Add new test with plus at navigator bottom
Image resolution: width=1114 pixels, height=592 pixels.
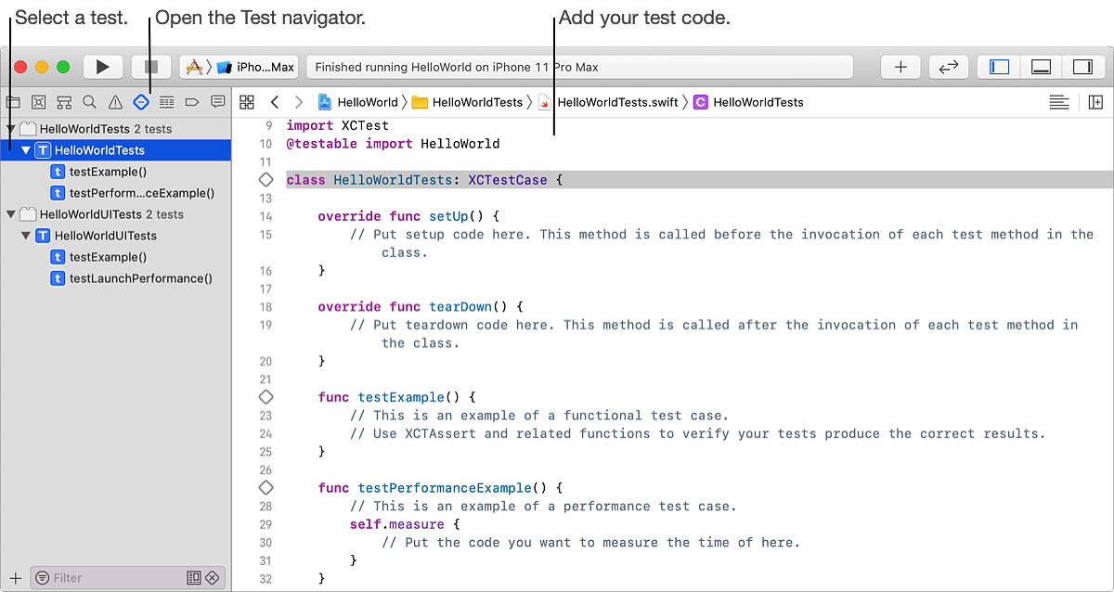15,578
